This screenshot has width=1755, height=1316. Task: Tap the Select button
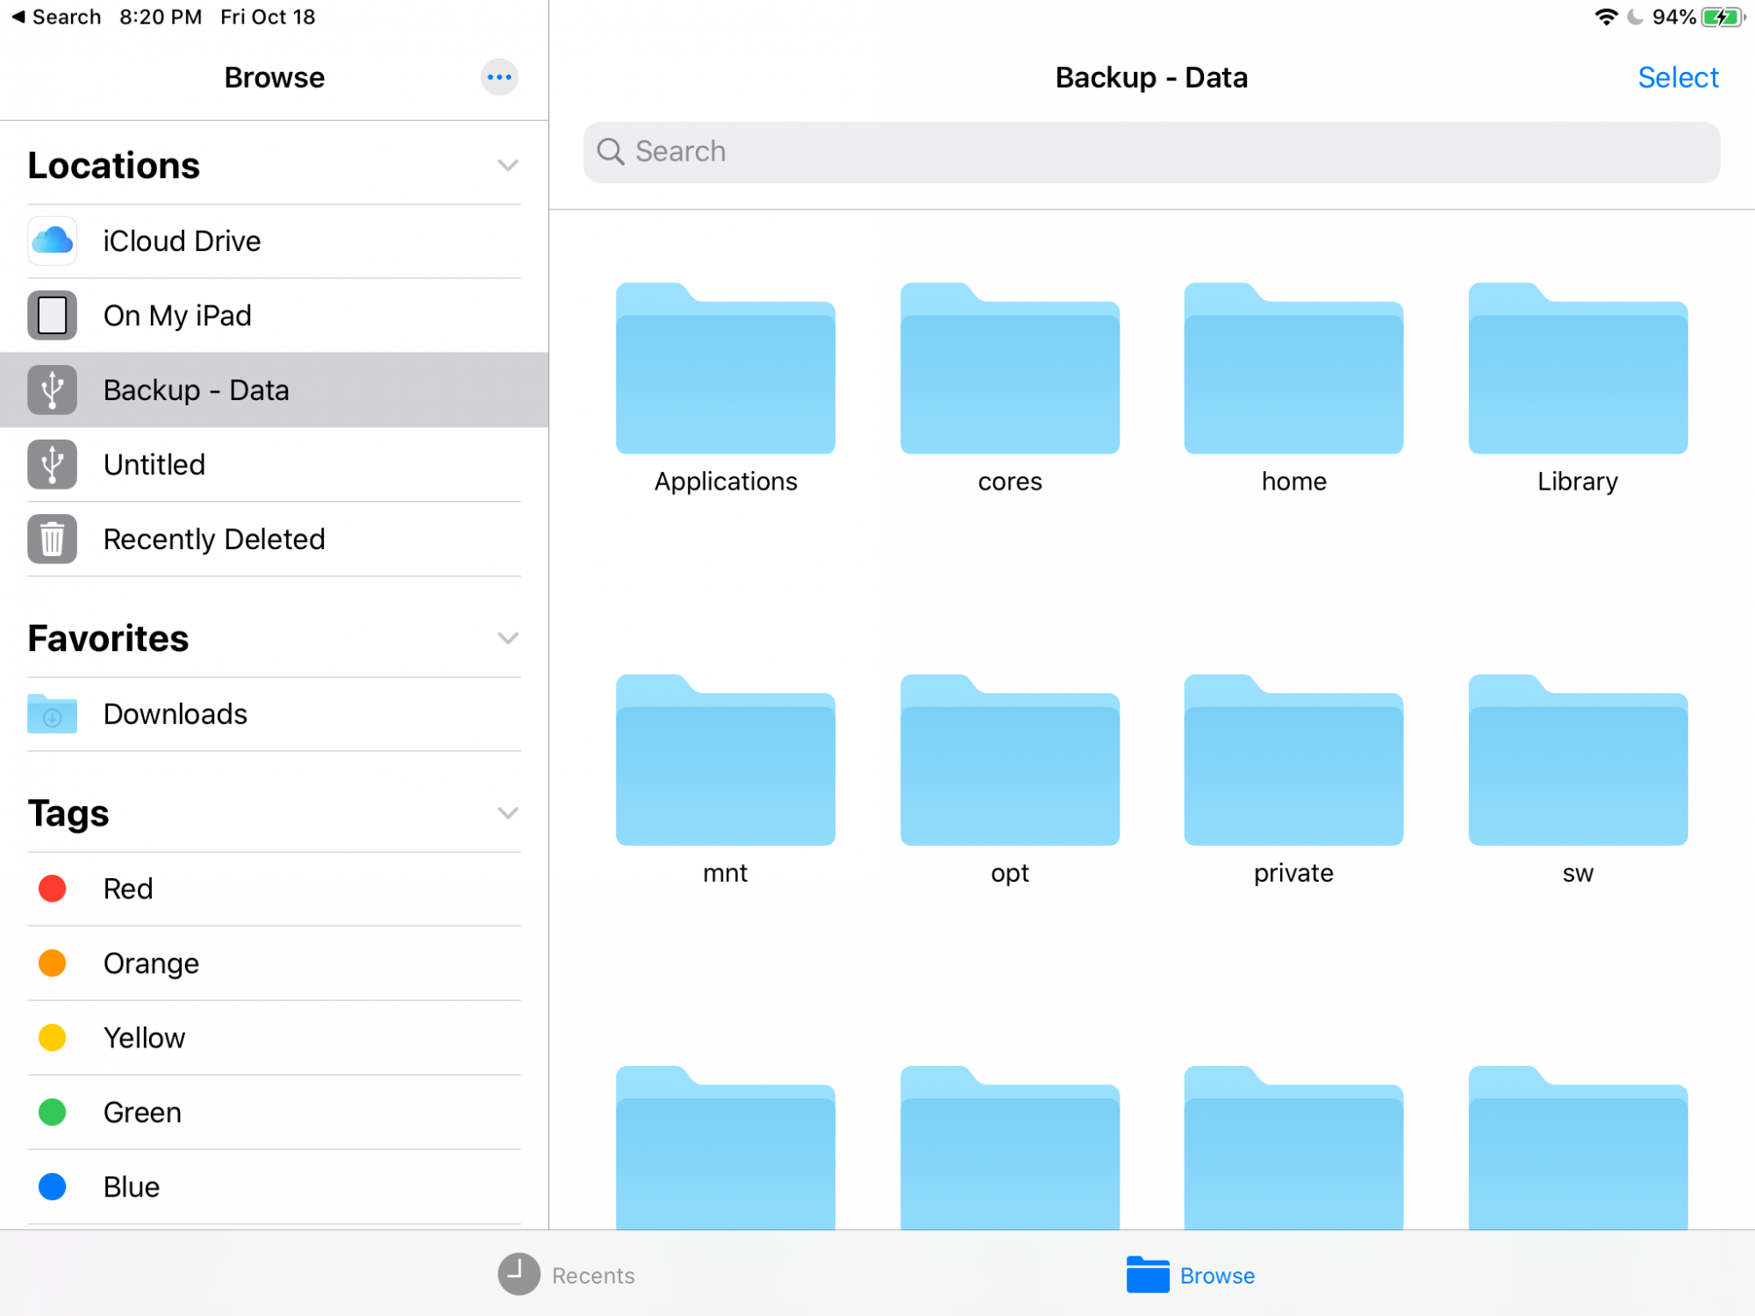point(1677,77)
